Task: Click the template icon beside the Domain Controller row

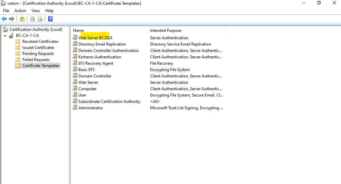Action: pyautogui.click(x=75, y=76)
